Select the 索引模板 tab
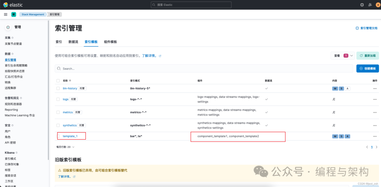This screenshot has width=381, height=187. (x=91, y=42)
